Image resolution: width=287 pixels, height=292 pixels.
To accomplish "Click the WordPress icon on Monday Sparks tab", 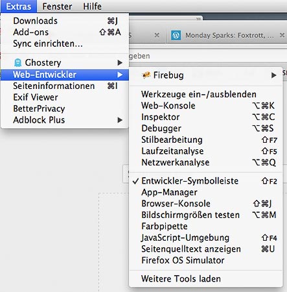I will pos(176,35).
